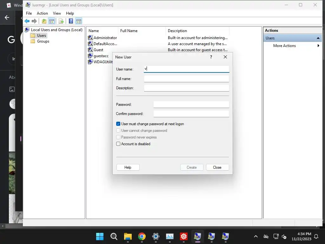Open Settings gear from taskbar
Image resolution: width=325 pixels, height=244 pixels.
[156, 236]
